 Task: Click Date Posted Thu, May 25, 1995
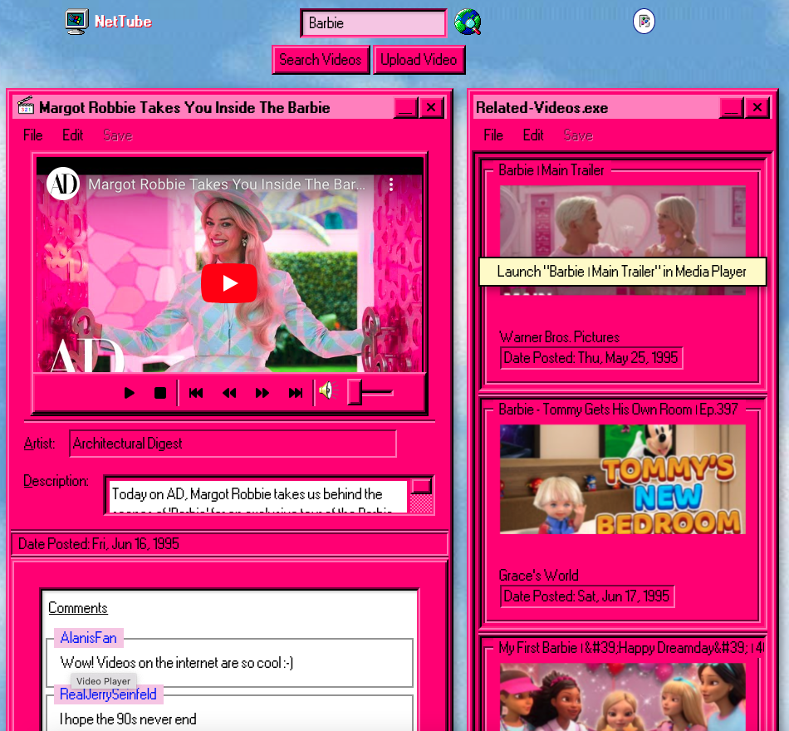point(591,358)
